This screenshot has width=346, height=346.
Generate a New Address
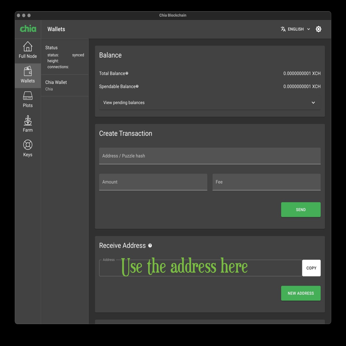(x=300, y=293)
